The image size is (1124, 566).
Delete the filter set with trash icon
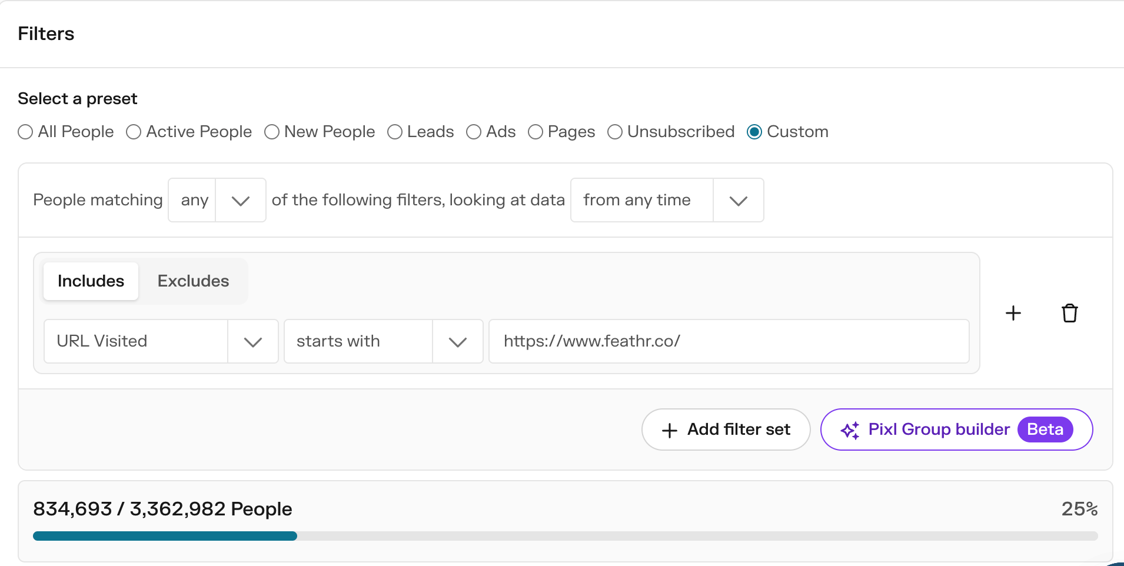click(x=1069, y=313)
